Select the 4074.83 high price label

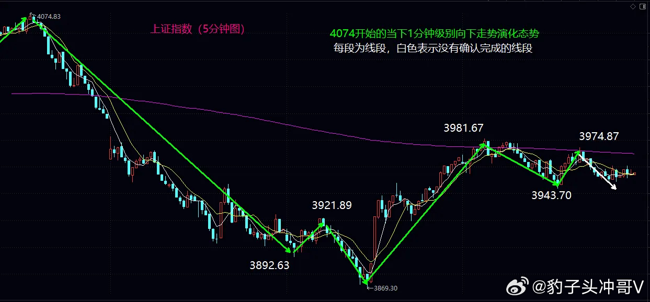click(49, 17)
